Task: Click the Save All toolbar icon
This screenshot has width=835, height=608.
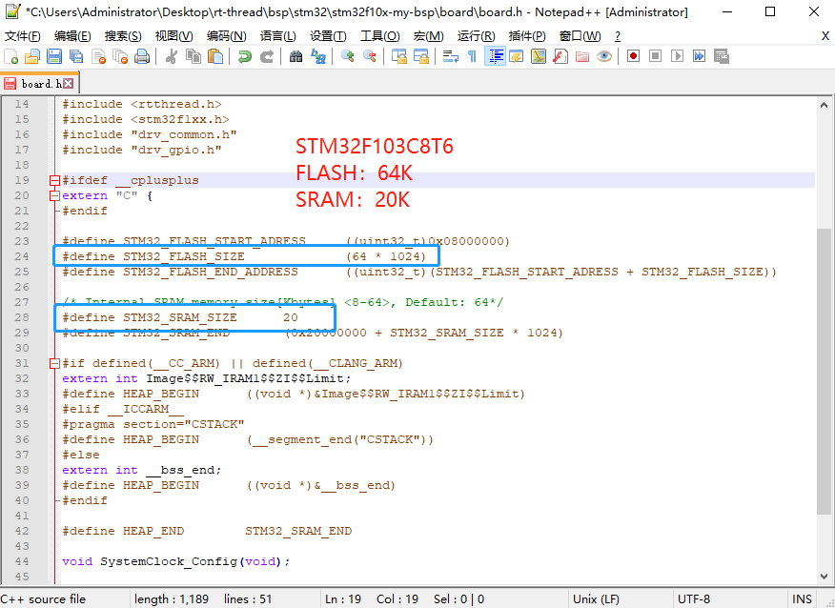Action: [x=76, y=56]
